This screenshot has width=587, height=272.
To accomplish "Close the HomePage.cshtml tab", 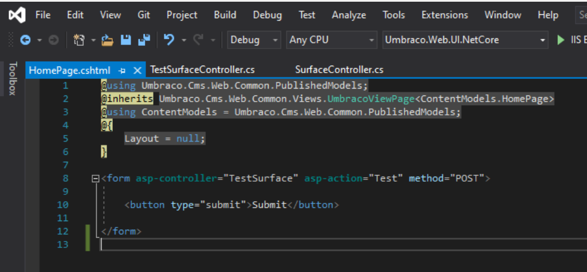I will coord(137,70).
